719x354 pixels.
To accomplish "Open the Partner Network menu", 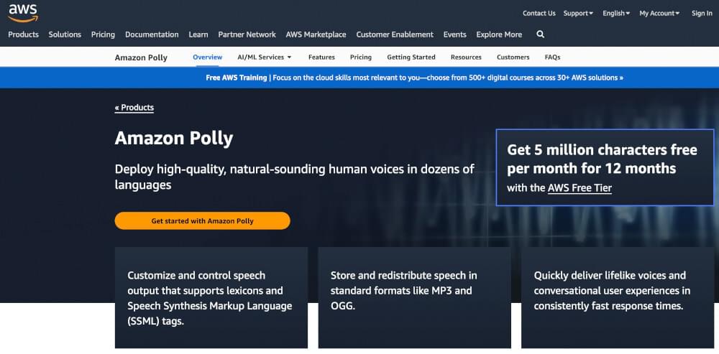I will 247,34.
